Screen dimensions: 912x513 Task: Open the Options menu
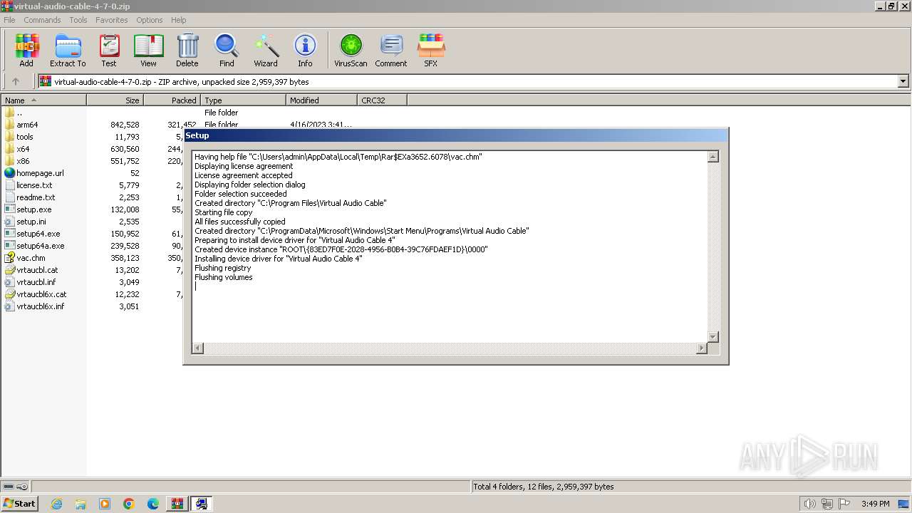coord(150,20)
